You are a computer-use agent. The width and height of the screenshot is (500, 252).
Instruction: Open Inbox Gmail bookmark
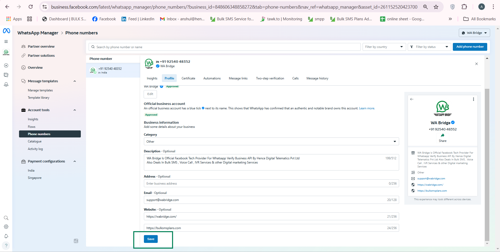click(x=182, y=19)
